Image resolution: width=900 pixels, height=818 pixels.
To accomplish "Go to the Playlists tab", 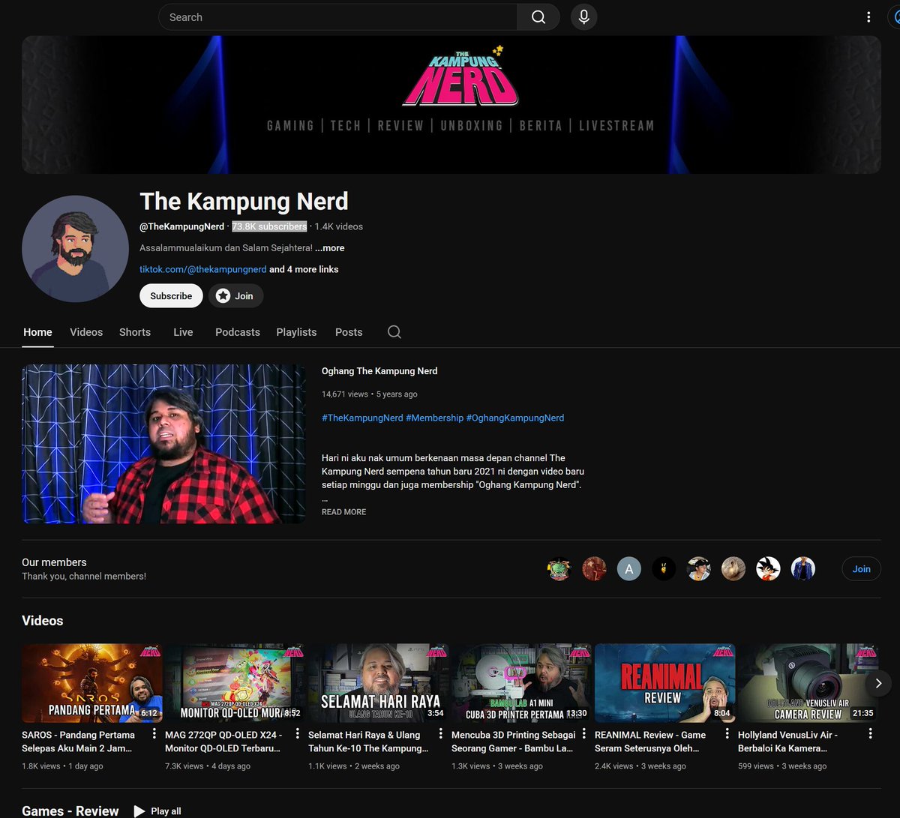I will (296, 332).
